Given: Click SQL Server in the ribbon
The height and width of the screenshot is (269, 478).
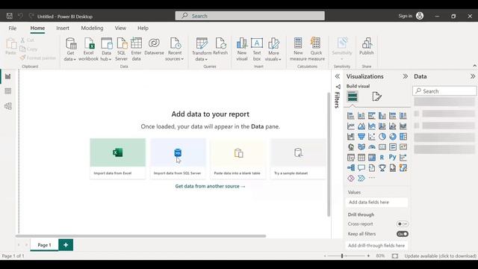Looking at the screenshot, I should [121, 49].
